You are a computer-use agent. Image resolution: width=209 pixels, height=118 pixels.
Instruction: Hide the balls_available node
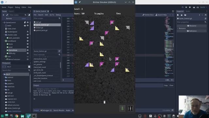tap(27, 38)
